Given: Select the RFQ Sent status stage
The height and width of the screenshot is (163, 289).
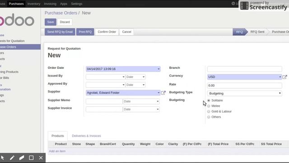Looking at the screenshot, I should tap(257, 32).
